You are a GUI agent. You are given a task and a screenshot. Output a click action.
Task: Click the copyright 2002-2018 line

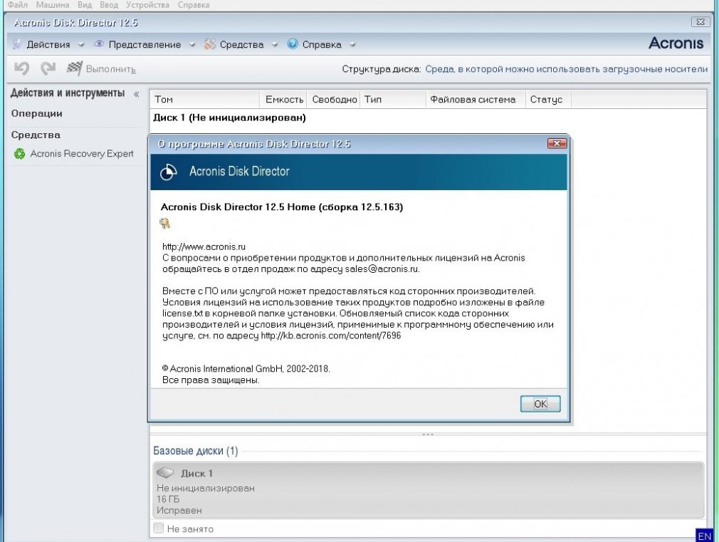(x=246, y=368)
